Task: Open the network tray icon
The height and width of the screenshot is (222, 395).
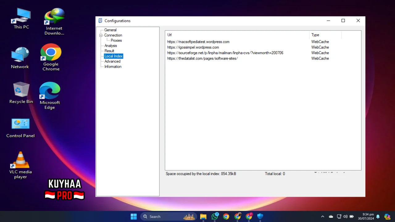Action: click(x=339, y=216)
